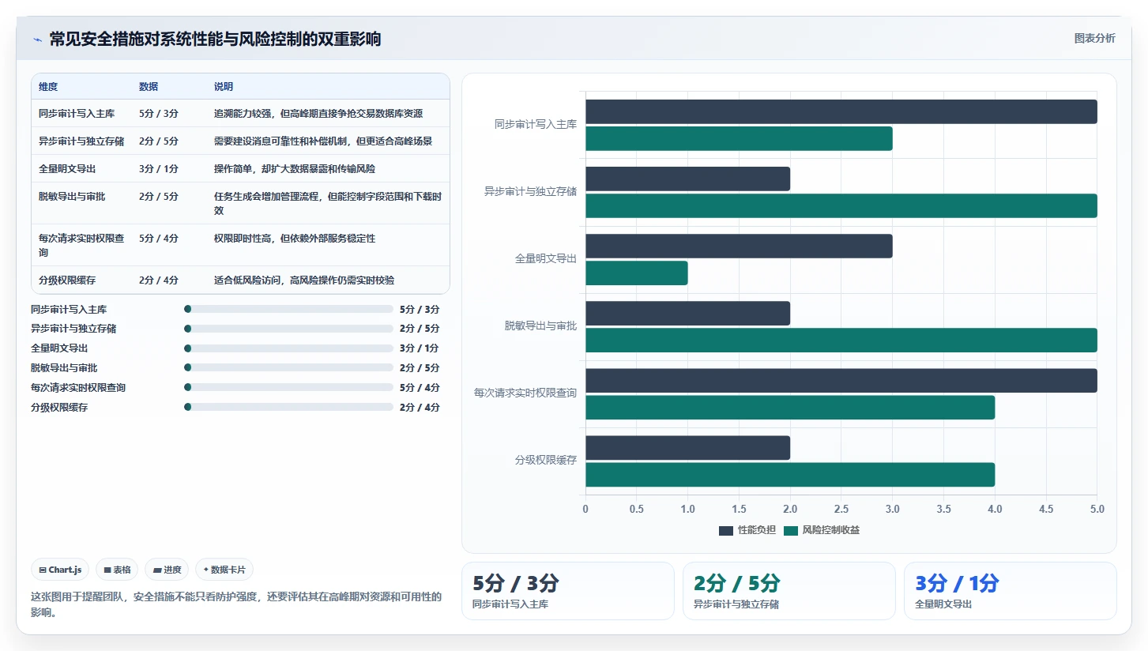
Task: Toggle the 风险控制收益 legend swatch
Action: 791,530
